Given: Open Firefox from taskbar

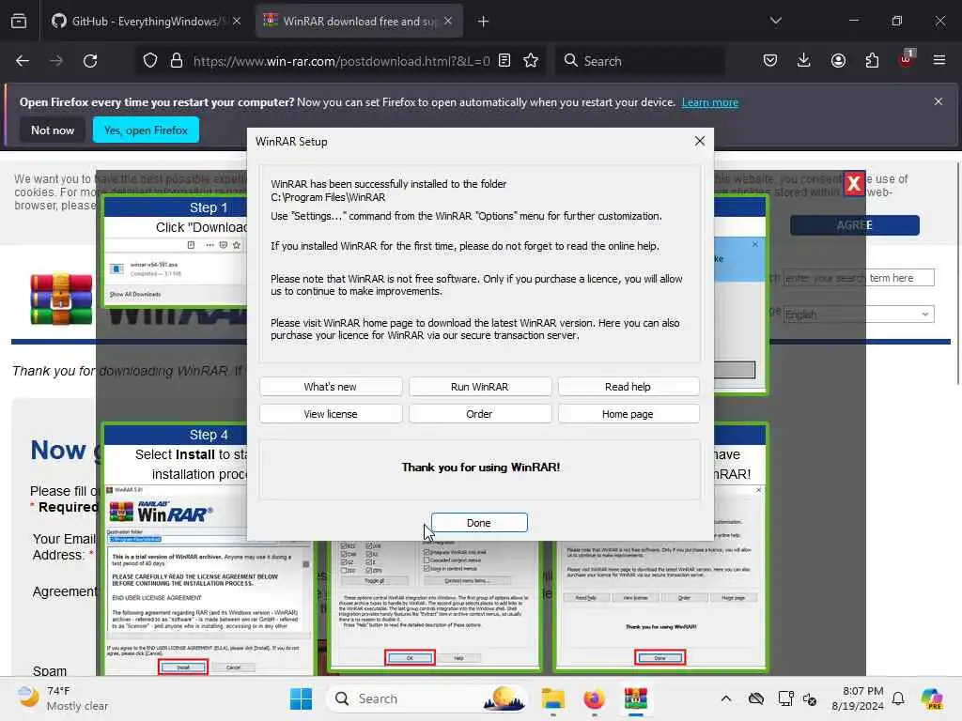Looking at the screenshot, I should [594, 698].
